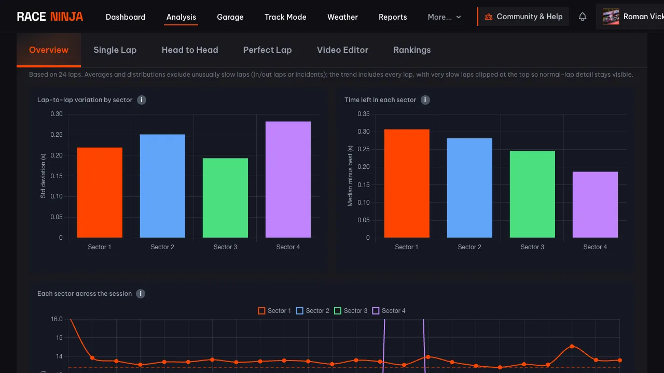
Task: Click 'Time left in each sector' title
Action: point(380,100)
